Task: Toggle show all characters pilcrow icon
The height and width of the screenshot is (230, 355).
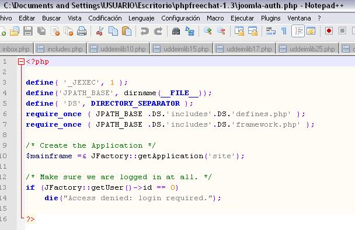Action: pos(284,31)
